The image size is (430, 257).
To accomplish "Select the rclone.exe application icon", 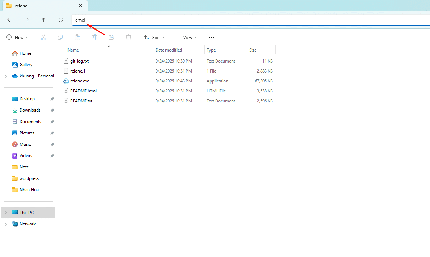I will coord(66,81).
